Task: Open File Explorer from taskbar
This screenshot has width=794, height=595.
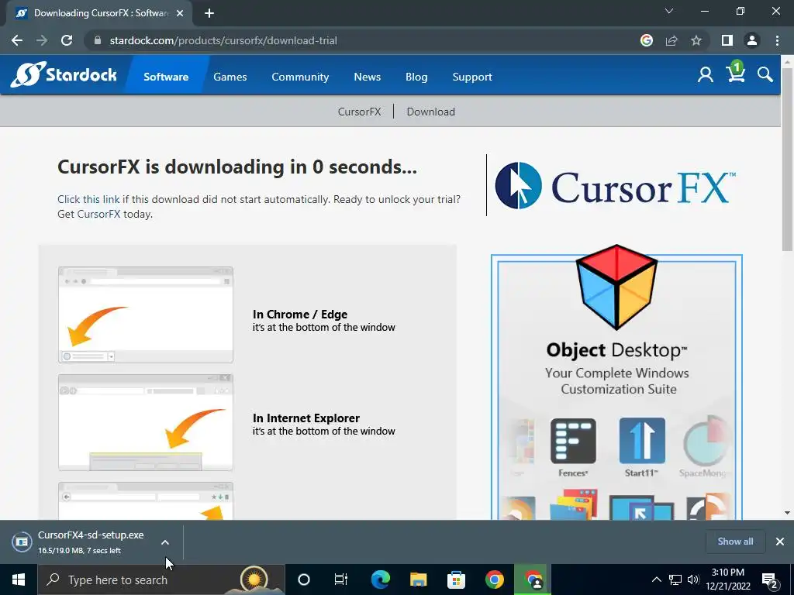Action: coord(418,580)
